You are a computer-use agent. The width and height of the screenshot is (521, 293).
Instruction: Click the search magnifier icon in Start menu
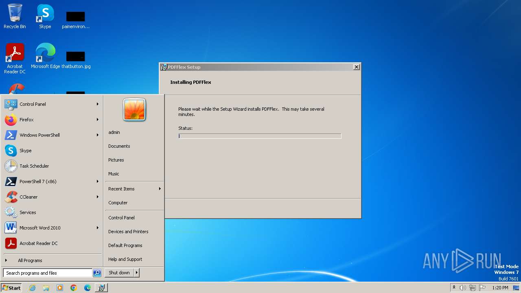(97, 273)
